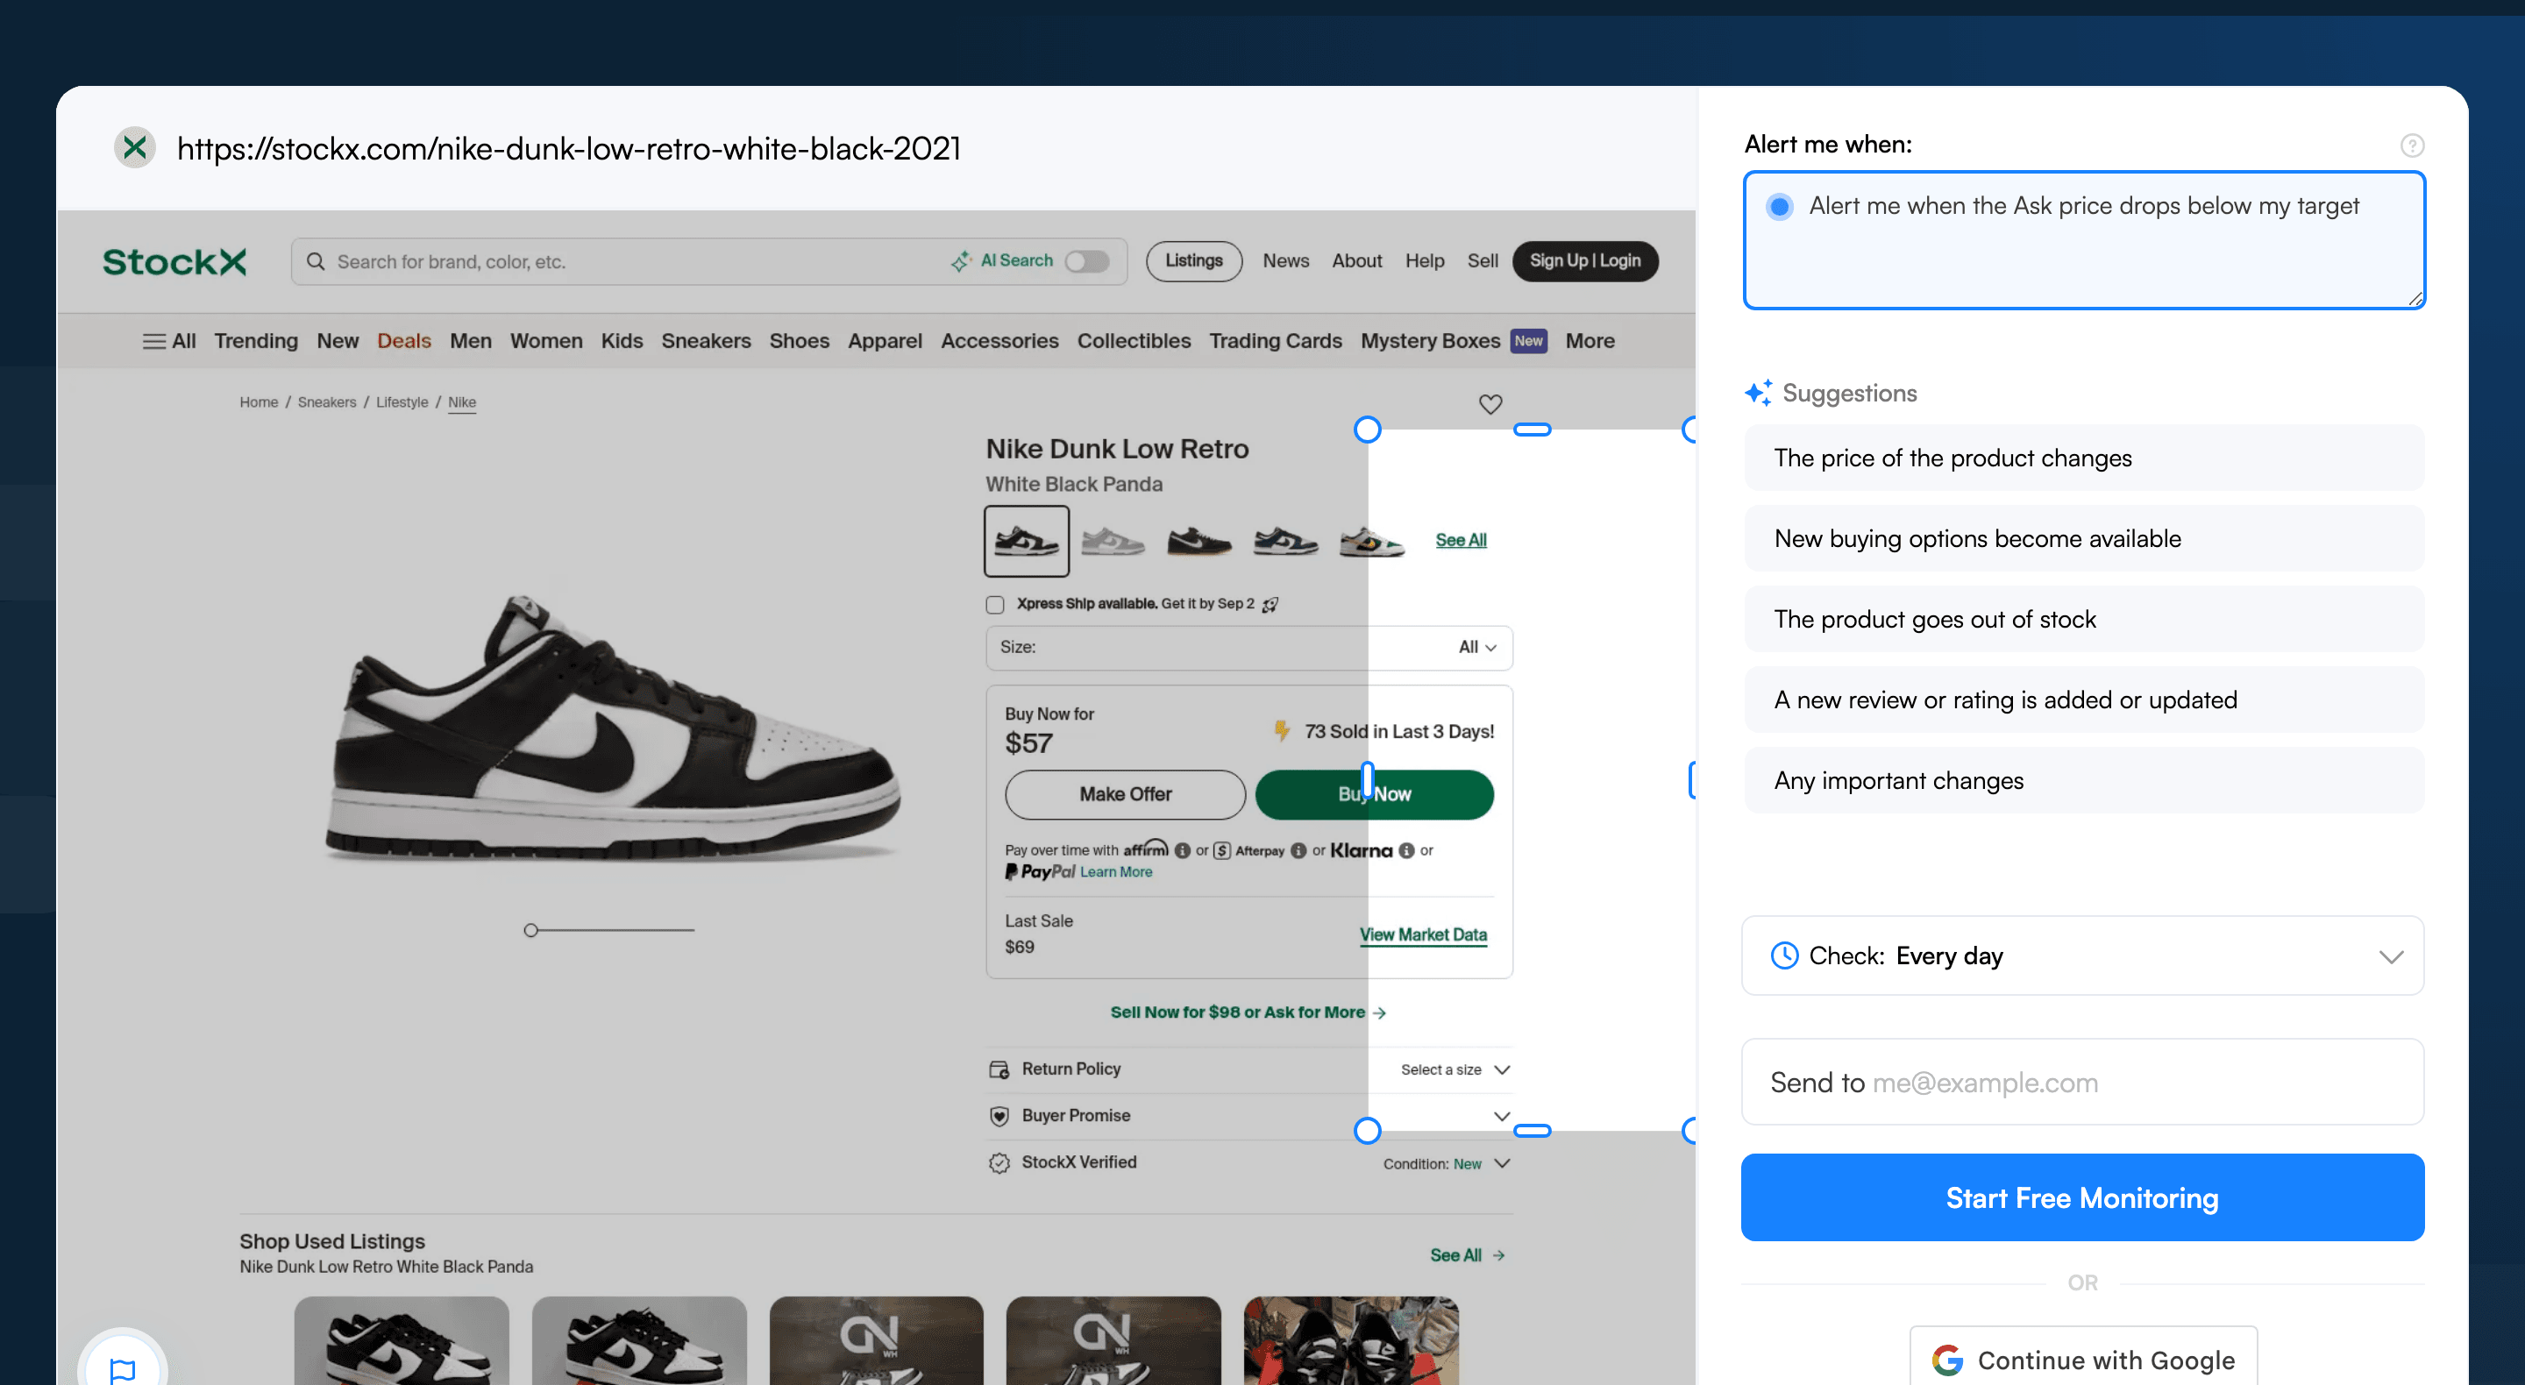The height and width of the screenshot is (1385, 2525).
Task: Click the Google logo icon
Action: point(1946,1360)
